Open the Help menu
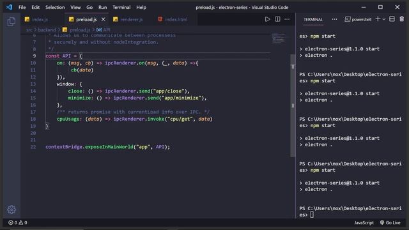Screen dimensions: 409x230 (x=141, y=7)
